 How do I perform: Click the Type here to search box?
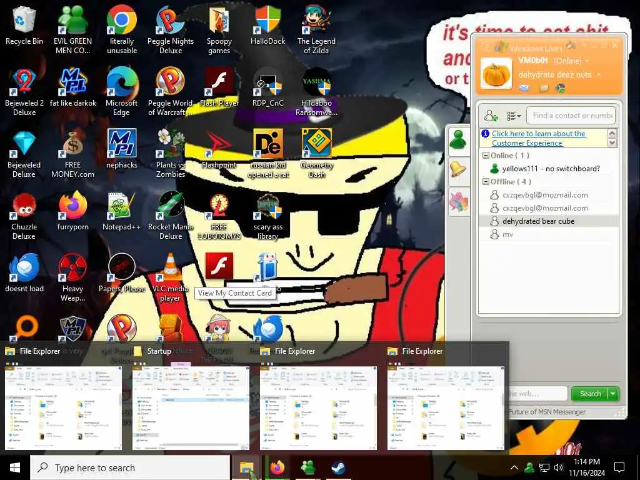(130, 467)
